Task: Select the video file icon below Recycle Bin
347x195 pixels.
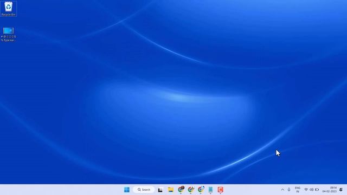Action: [9, 34]
